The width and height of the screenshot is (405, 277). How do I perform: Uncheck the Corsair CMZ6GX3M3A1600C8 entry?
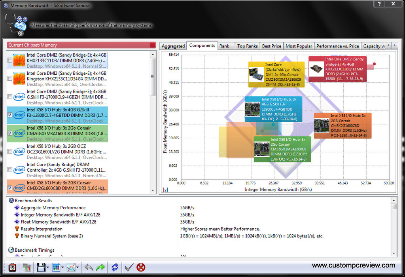click(x=10, y=133)
